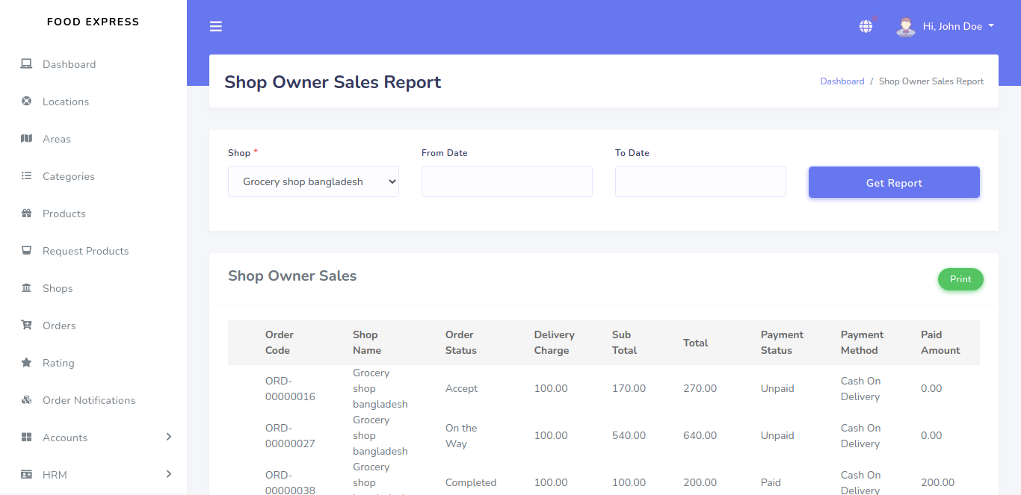Screen dimensions: 1021x495
Task: Click the 170.00 sub total value
Action: [x=629, y=388]
